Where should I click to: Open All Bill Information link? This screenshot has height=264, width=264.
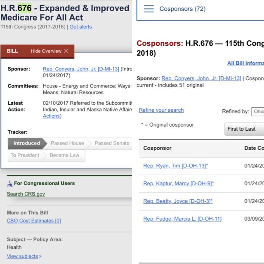click(246, 63)
